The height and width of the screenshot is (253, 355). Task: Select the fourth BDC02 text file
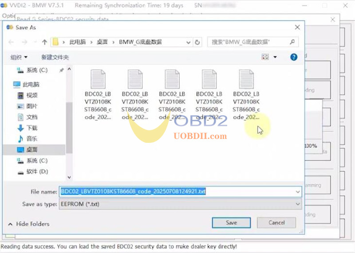click(209, 95)
